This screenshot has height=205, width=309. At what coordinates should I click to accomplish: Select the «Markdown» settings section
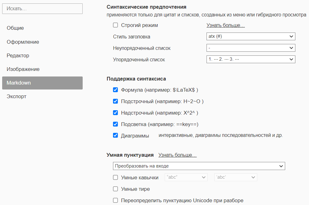click(42, 83)
